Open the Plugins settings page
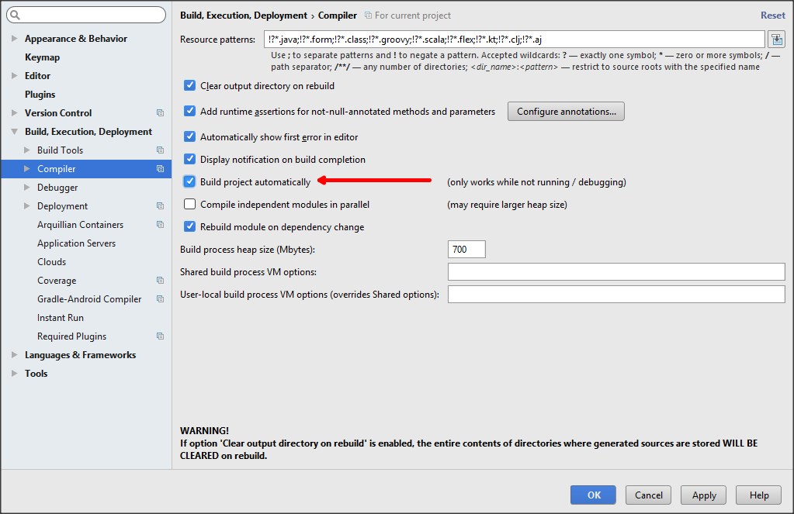The width and height of the screenshot is (794, 514). tap(42, 94)
